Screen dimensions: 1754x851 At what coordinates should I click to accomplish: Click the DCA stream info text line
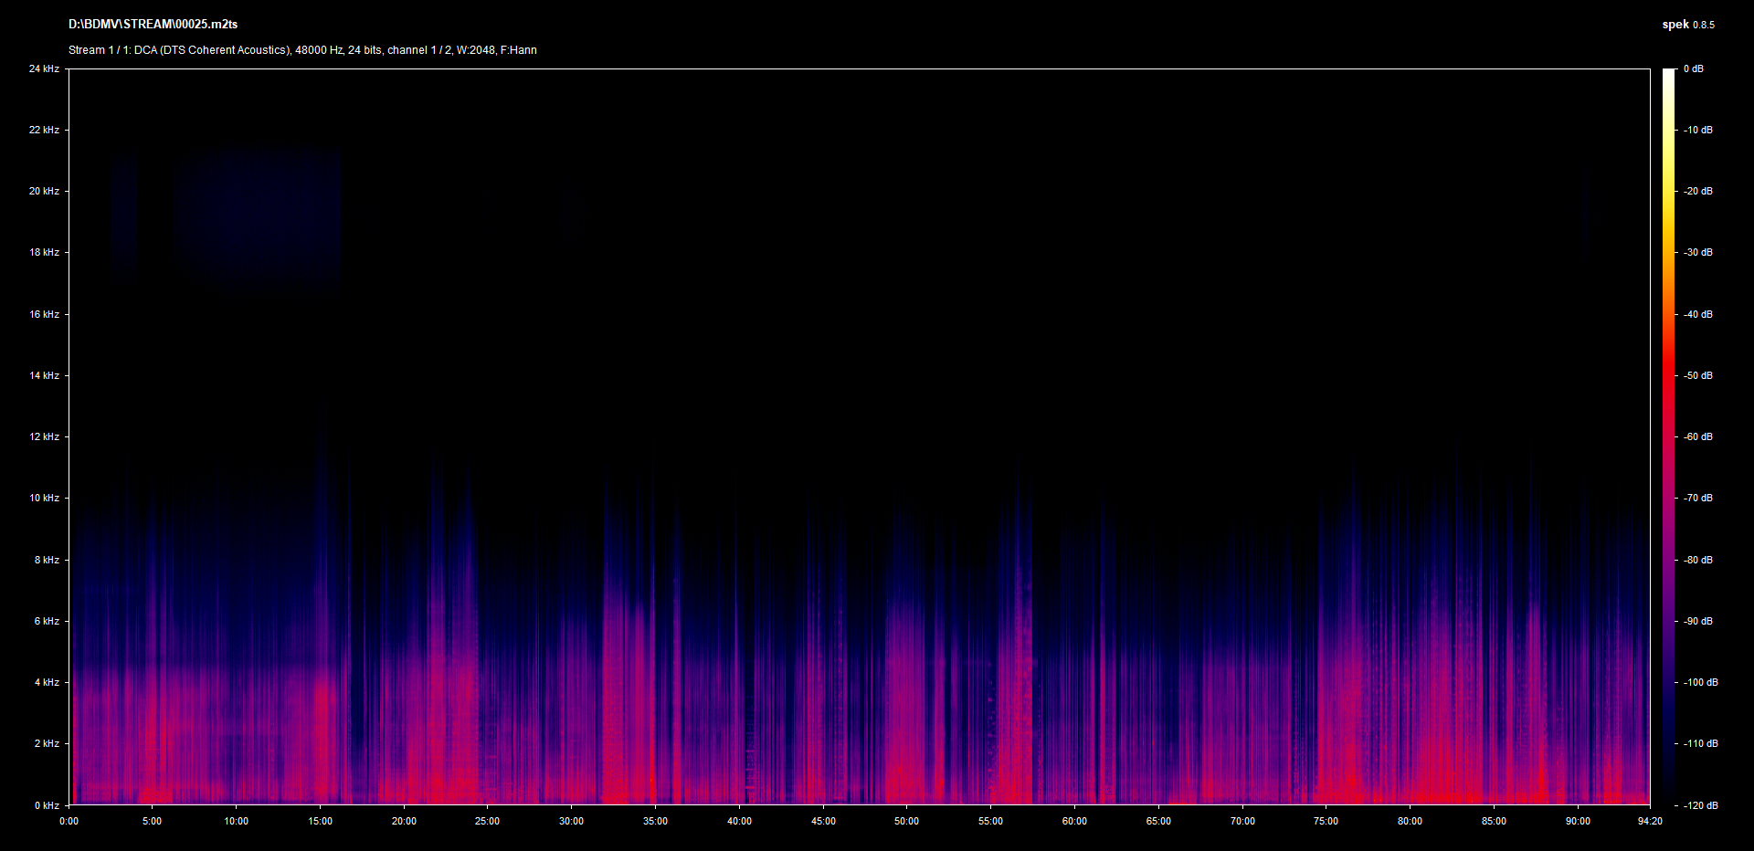302,50
